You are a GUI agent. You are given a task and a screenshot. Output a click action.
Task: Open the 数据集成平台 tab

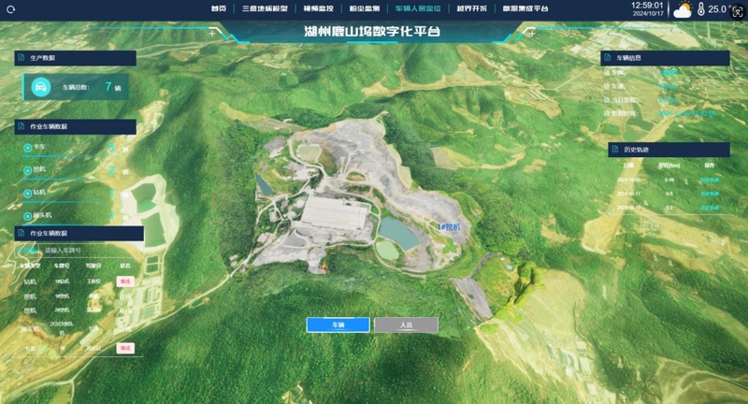pos(525,8)
